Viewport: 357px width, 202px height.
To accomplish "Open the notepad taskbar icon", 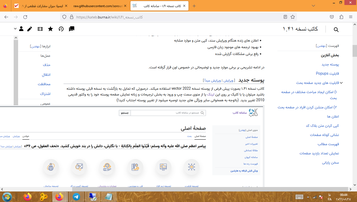I will point(109,197).
